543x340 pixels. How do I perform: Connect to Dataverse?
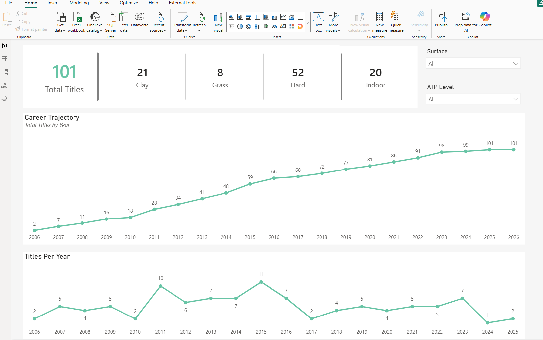140,20
